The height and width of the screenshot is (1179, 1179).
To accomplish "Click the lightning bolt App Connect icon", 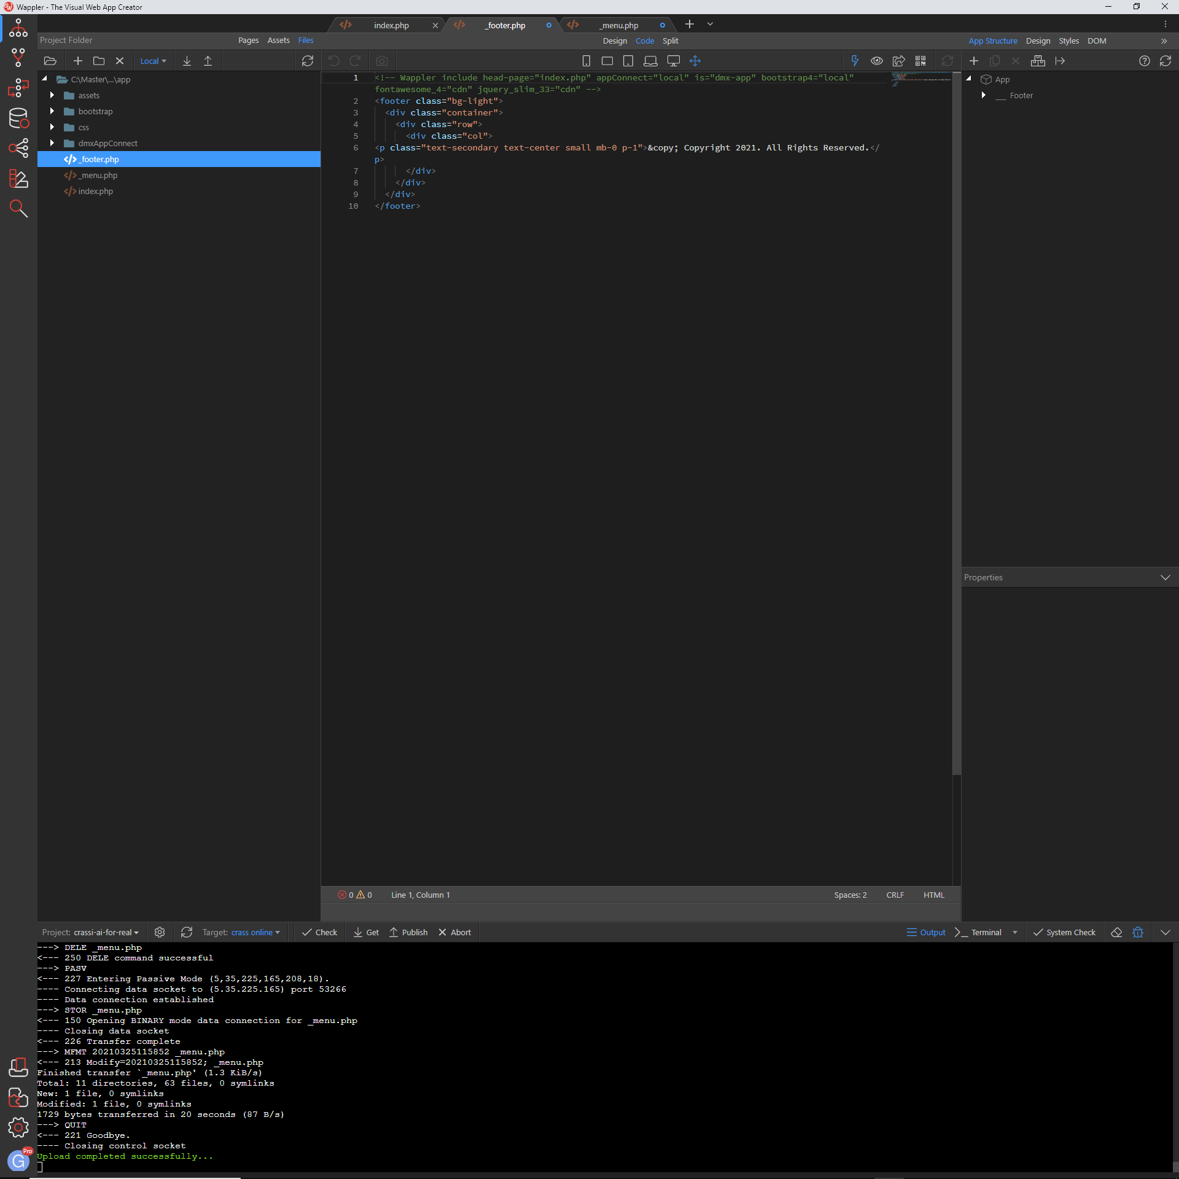I will (x=855, y=61).
